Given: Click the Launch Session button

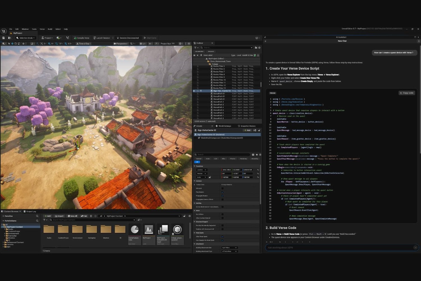Looking at the screenshot, I should 102,38.
